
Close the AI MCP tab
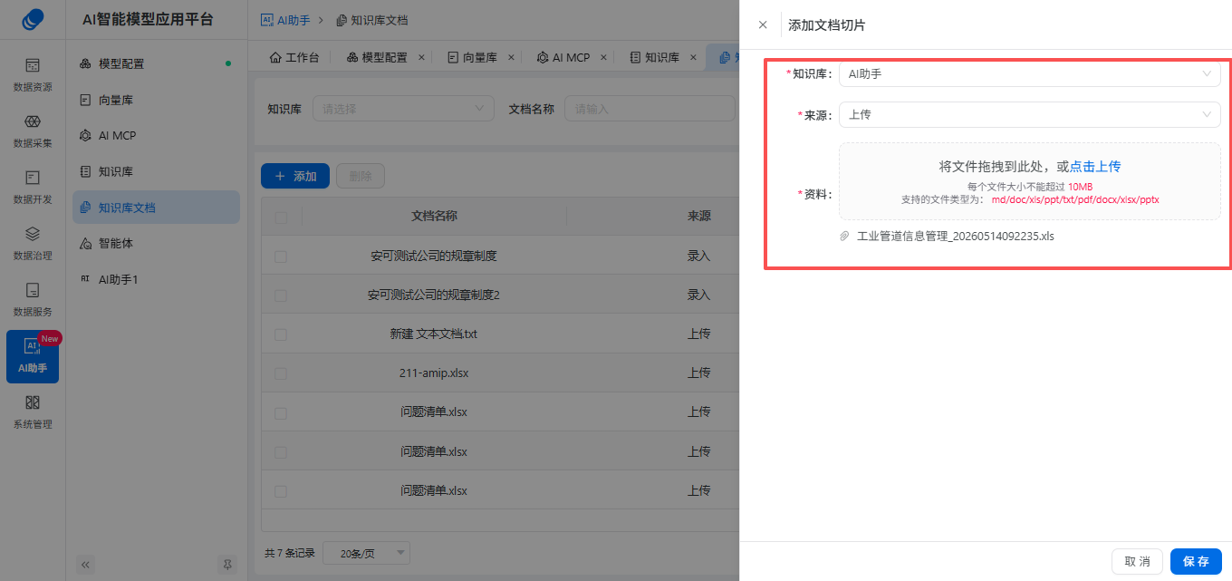point(602,57)
